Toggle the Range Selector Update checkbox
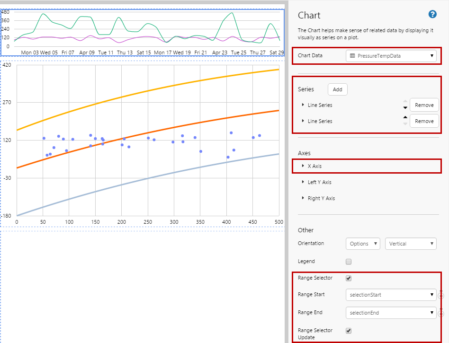449x343 pixels. click(x=349, y=331)
